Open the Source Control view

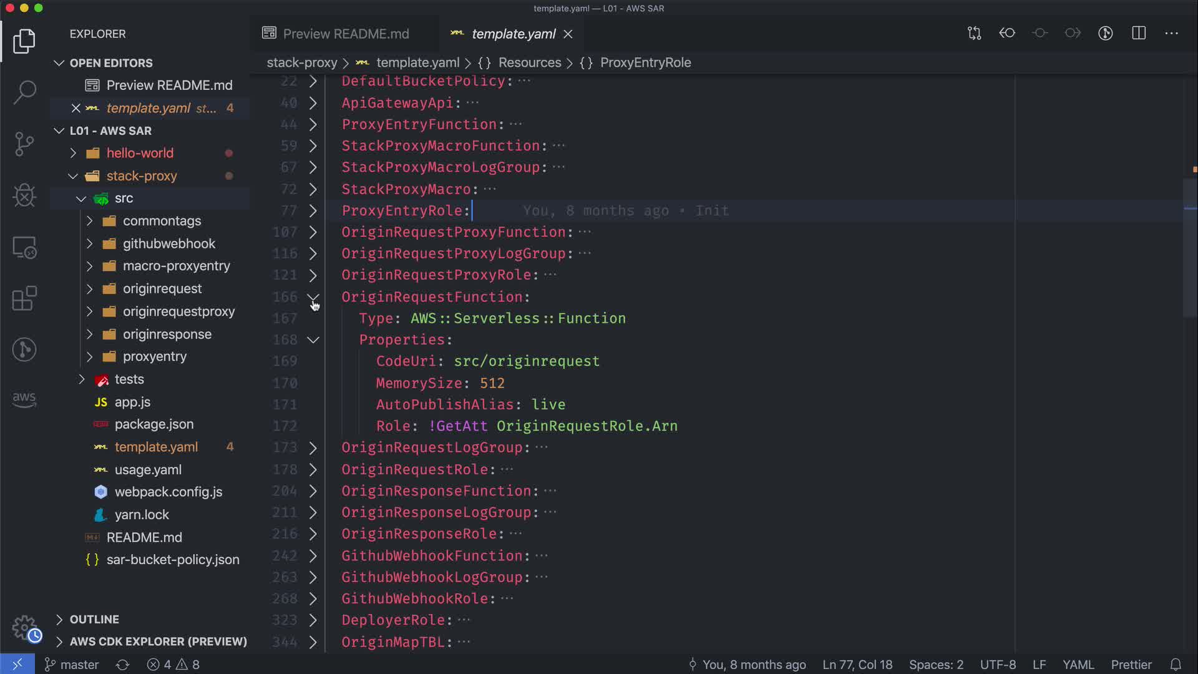(24, 144)
